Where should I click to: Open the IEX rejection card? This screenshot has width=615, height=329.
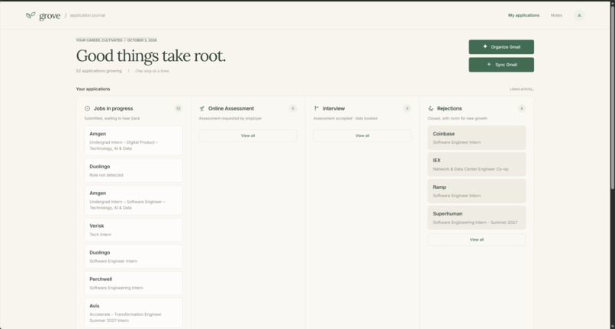point(477,164)
